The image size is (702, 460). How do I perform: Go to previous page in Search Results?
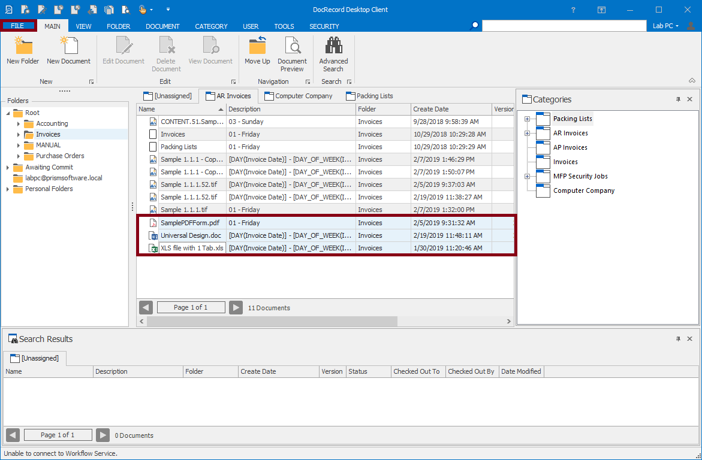pyautogui.click(x=13, y=435)
